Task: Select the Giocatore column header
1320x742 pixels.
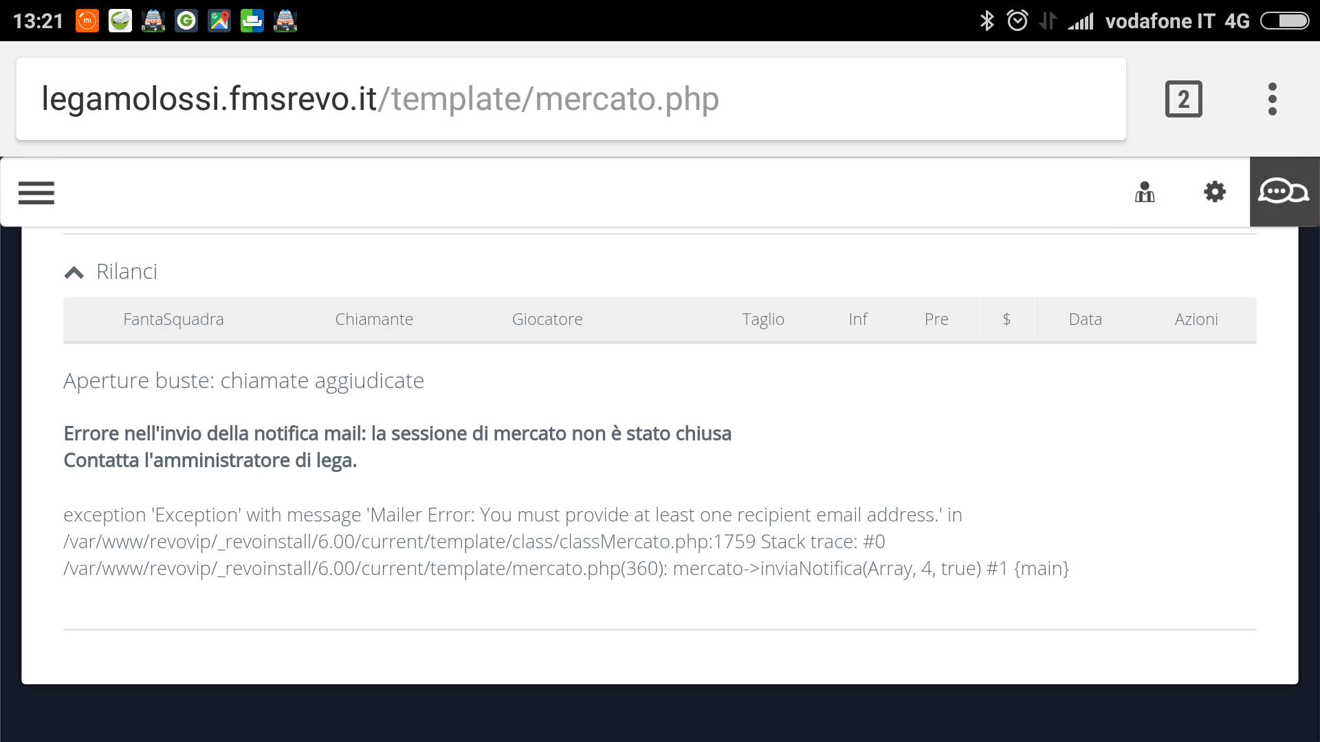Action: click(x=547, y=319)
